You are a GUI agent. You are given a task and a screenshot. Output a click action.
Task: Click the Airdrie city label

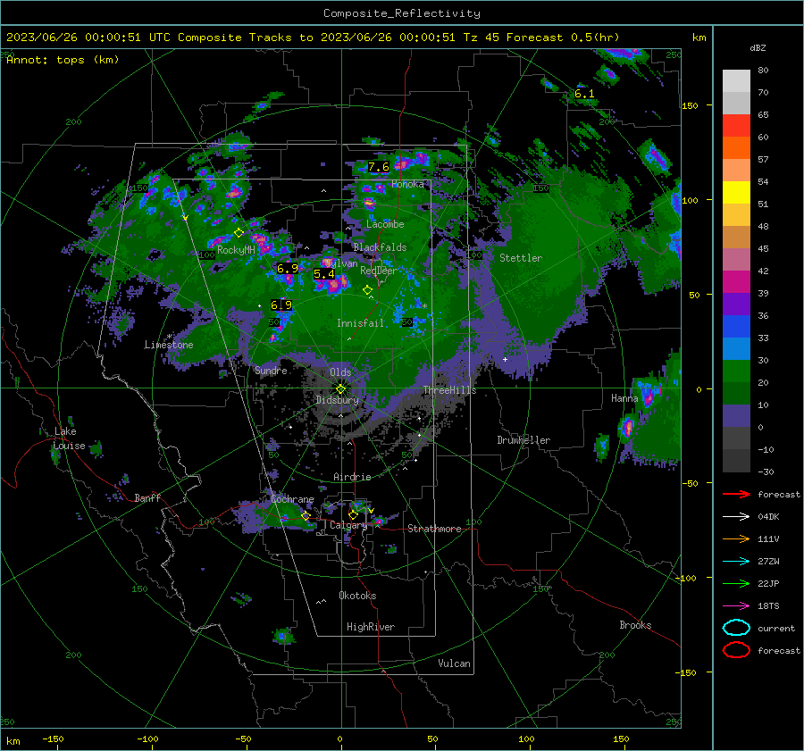coord(352,477)
